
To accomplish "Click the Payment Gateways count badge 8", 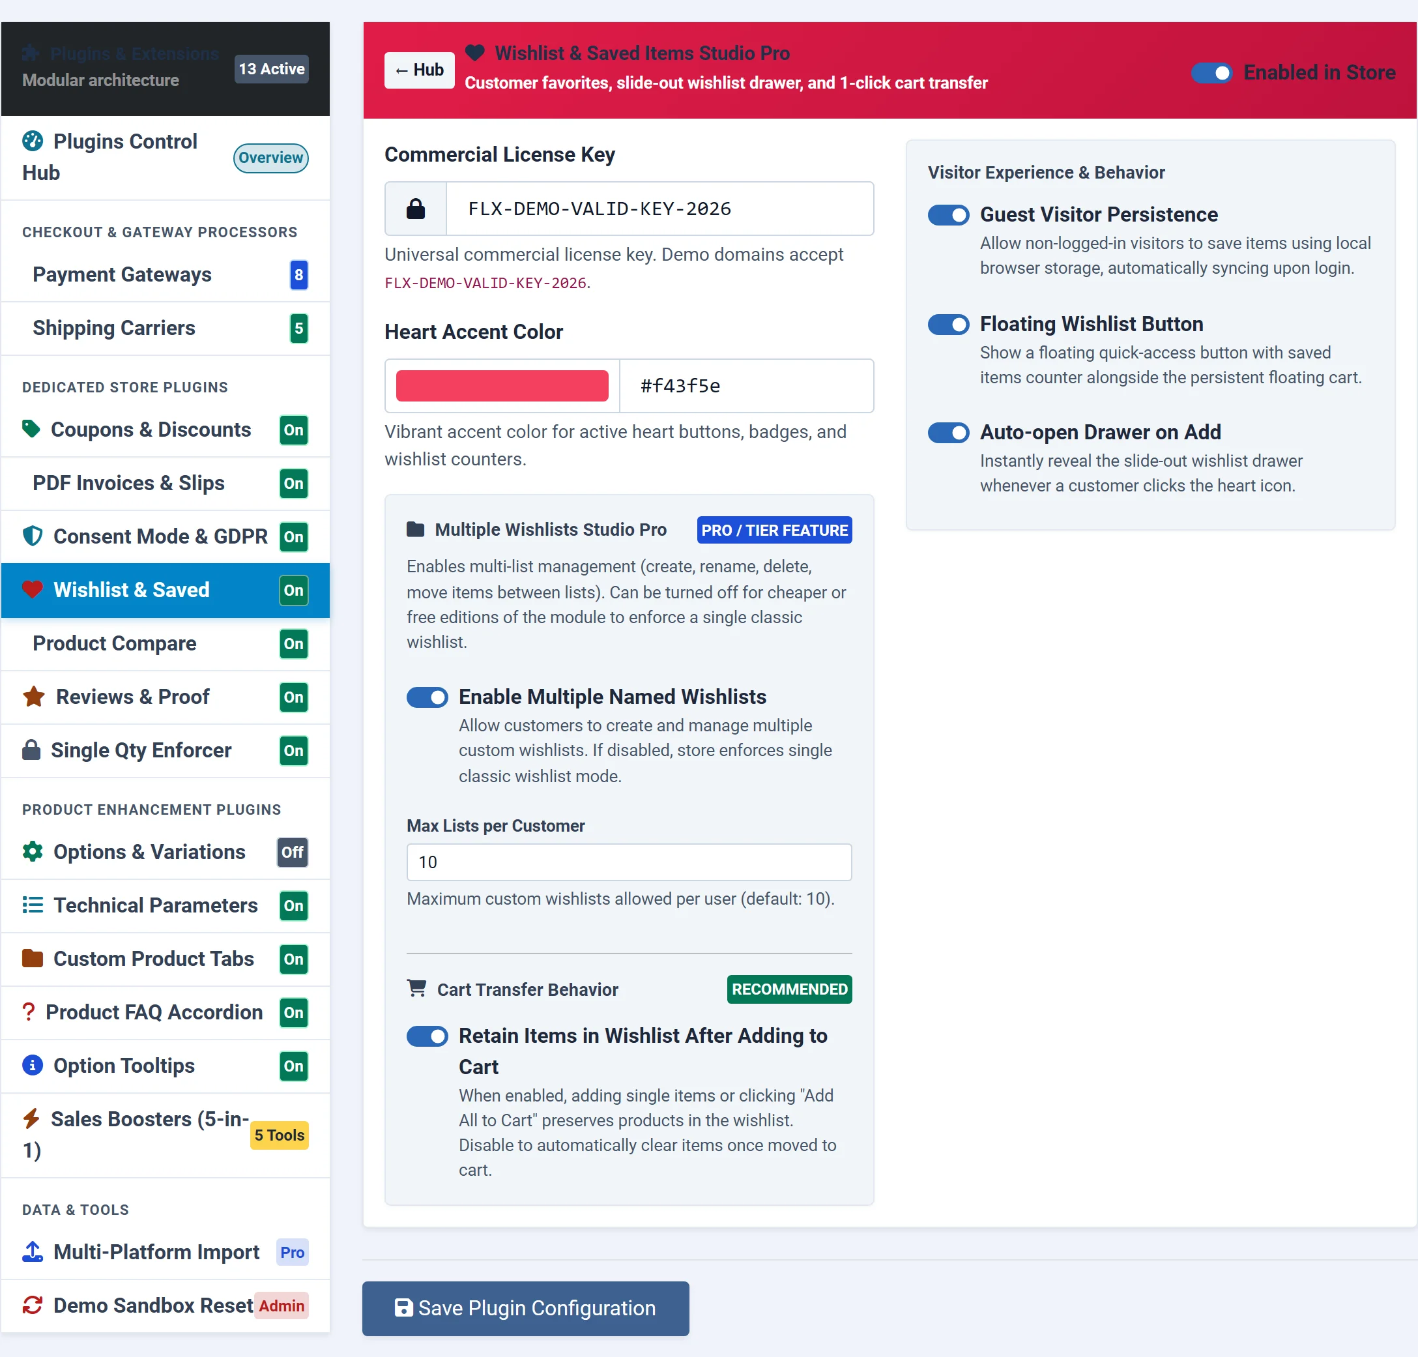I will [x=298, y=275].
